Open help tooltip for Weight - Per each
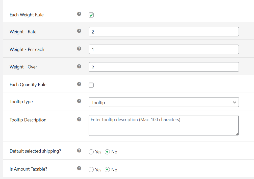 [79, 48]
